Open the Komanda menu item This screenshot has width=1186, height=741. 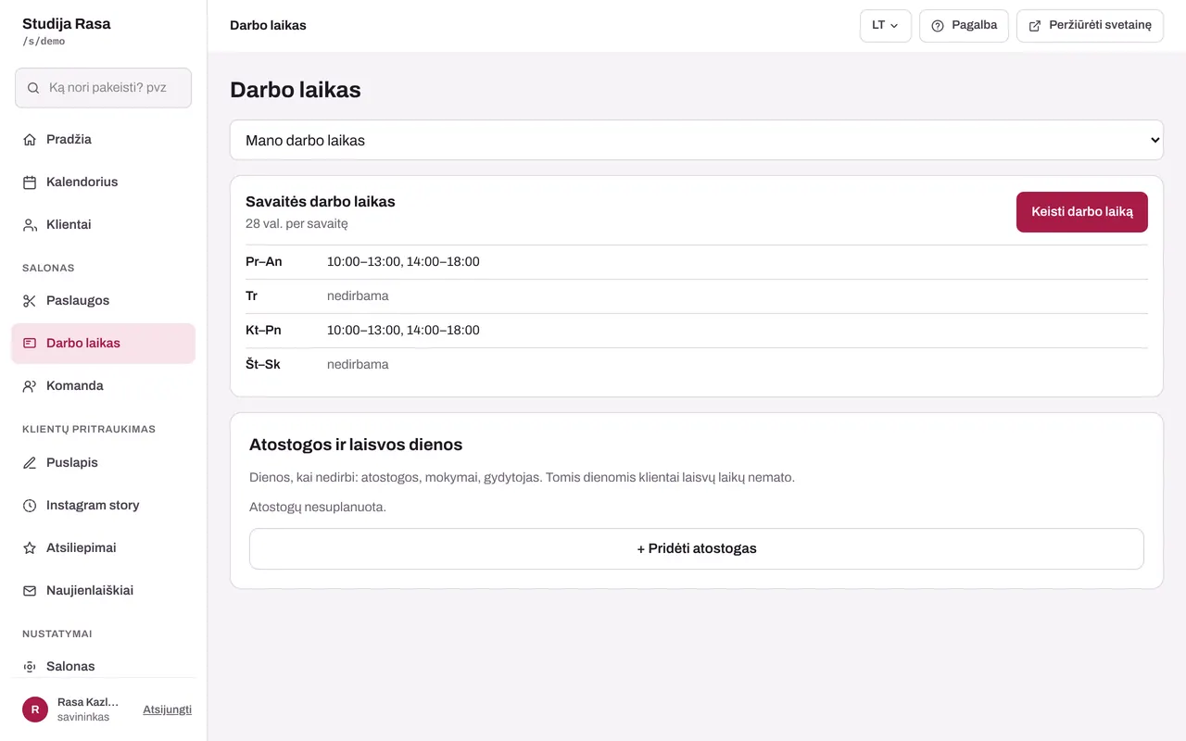point(103,386)
